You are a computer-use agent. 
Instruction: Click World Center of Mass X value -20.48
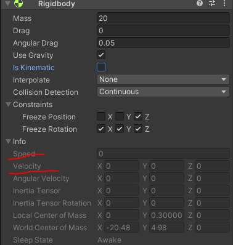pos(121,227)
